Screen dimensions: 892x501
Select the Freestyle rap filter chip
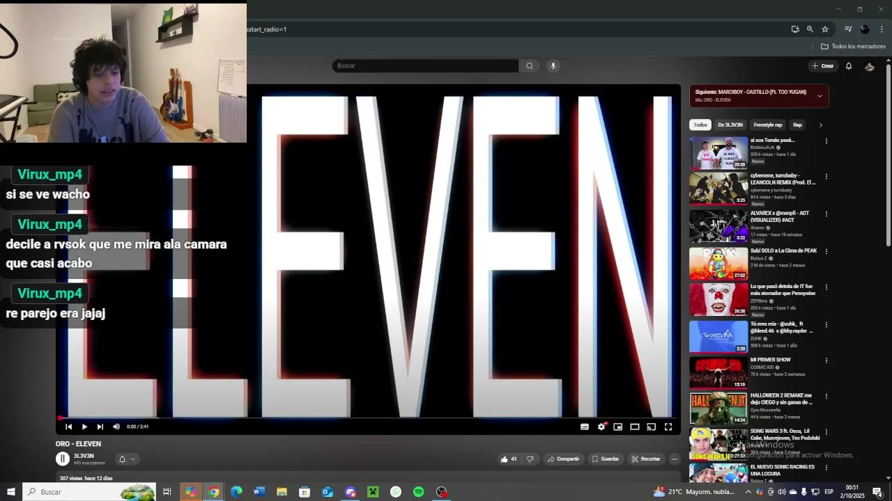tap(768, 125)
